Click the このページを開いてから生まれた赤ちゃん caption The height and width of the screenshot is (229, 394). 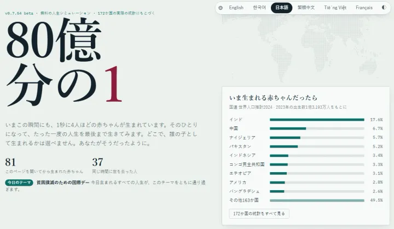pos(44,172)
